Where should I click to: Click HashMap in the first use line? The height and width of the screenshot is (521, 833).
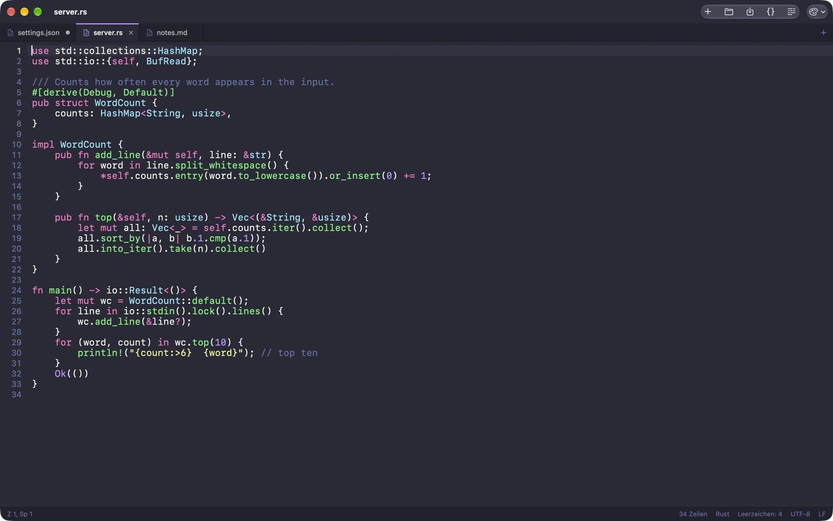coord(178,51)
